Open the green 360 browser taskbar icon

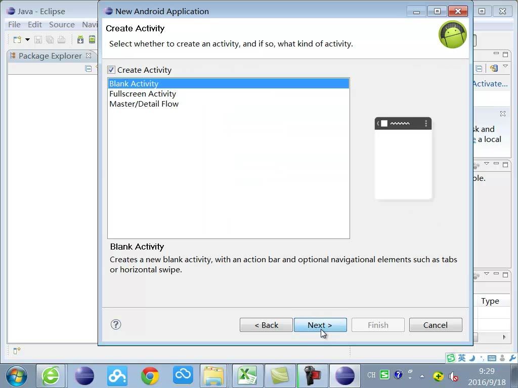coord(51,376)
